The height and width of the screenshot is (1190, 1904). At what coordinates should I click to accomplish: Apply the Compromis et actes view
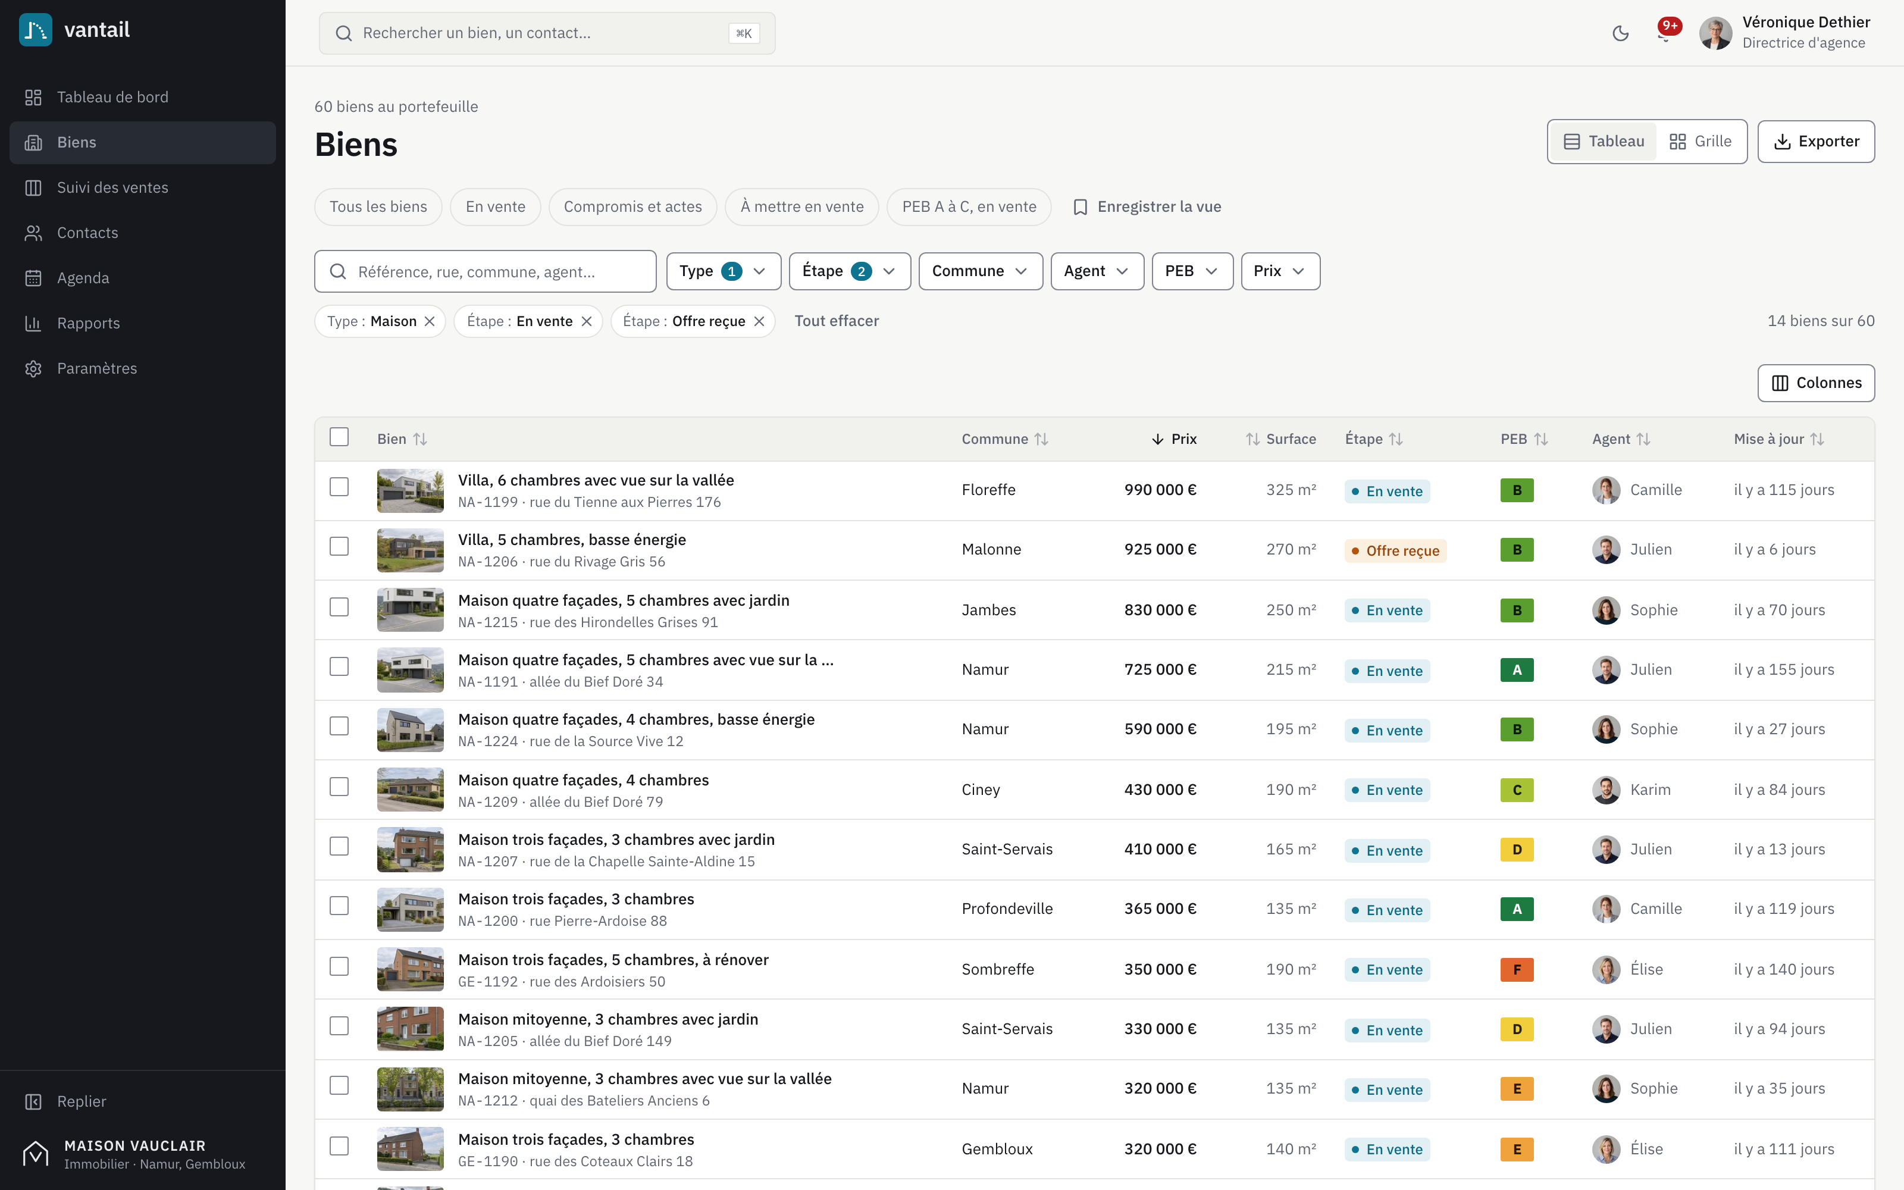pyautogui.click(x=632, y=207)
